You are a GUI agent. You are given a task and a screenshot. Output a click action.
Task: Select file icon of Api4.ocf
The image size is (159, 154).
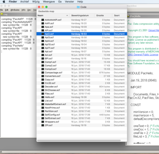click(x=43, y=41)
